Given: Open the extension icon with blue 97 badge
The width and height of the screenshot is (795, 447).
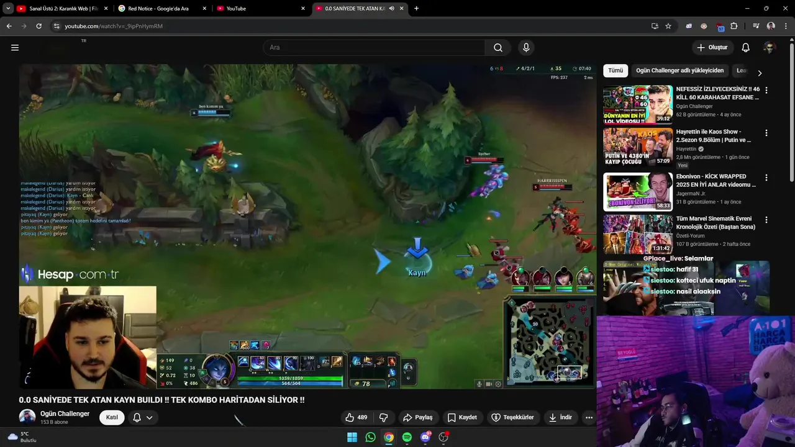Looking at the screenshot, I should (x=720, y=26).
